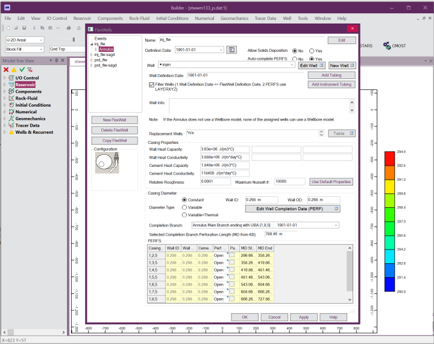Set Allow Solids Deposition to Yes
This screenshot has width=434, height=344.
tap(312, 51)
